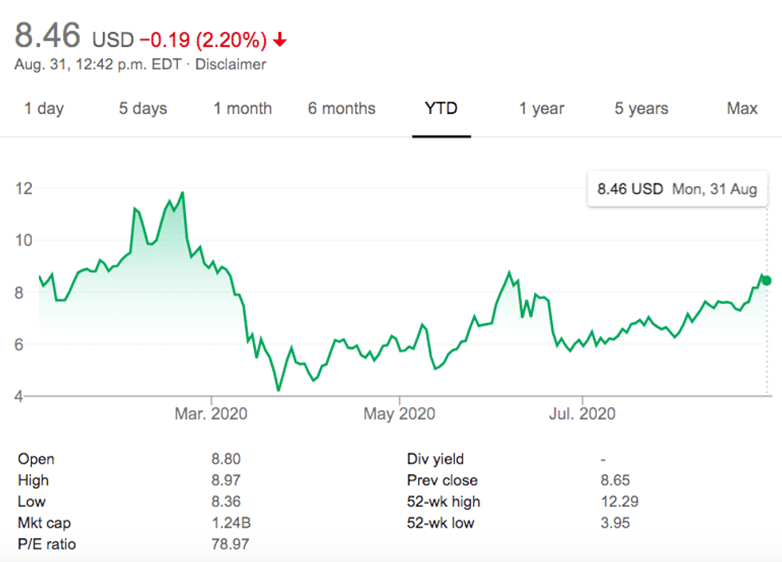
Task: Click the red down arrow icon
Action: pyautogui.click(x=279, y=39)
